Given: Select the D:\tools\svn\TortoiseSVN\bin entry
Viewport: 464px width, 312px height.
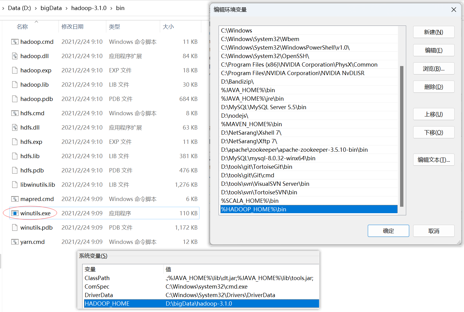Looking at the screenshot, I should (x=309, y=192).
